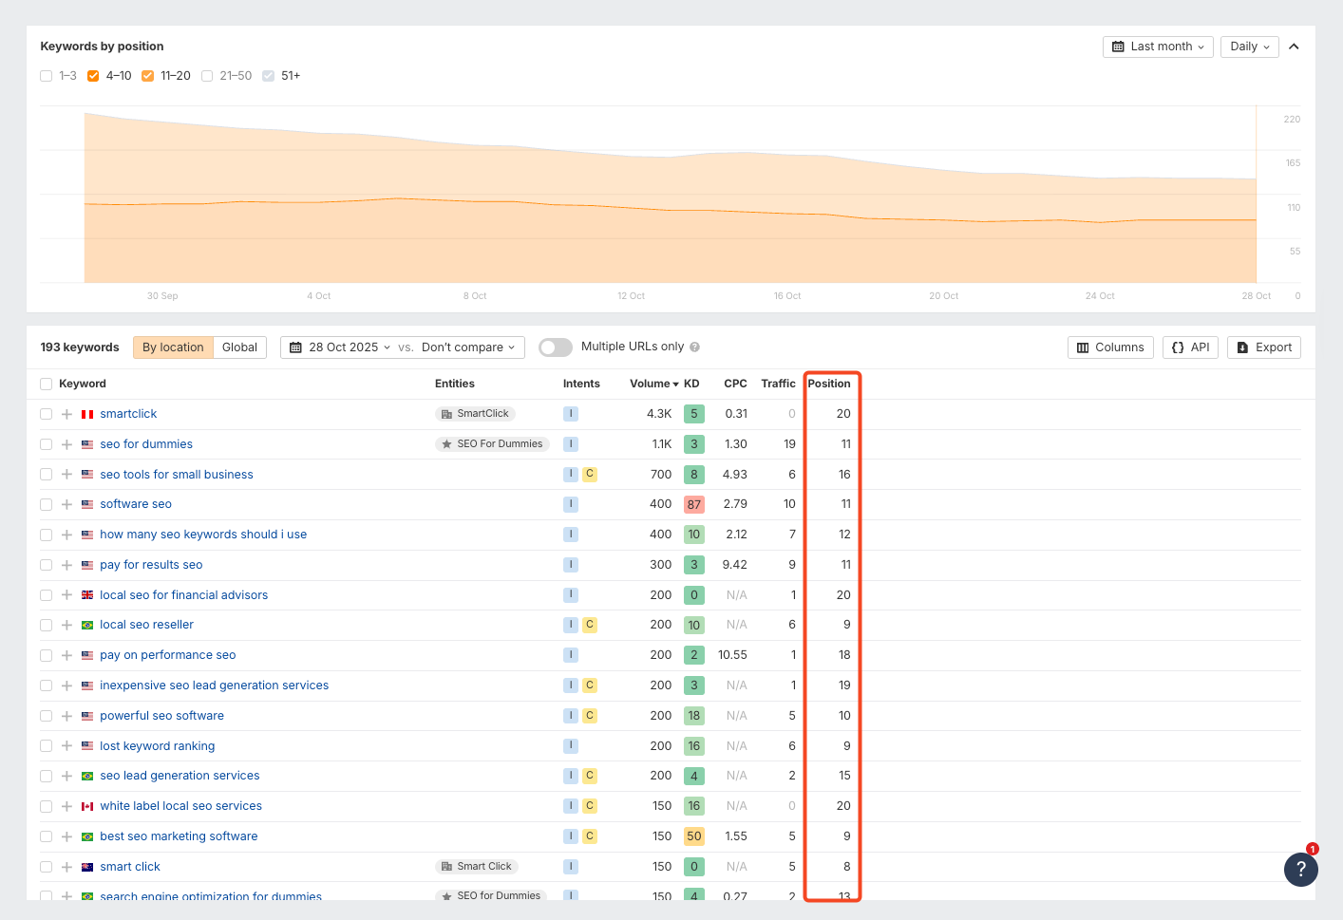The width and height of the screenshot is (1343, 920).
Task: Select the checkbox for seo lead generation services
Action: [x=46, y=776]
